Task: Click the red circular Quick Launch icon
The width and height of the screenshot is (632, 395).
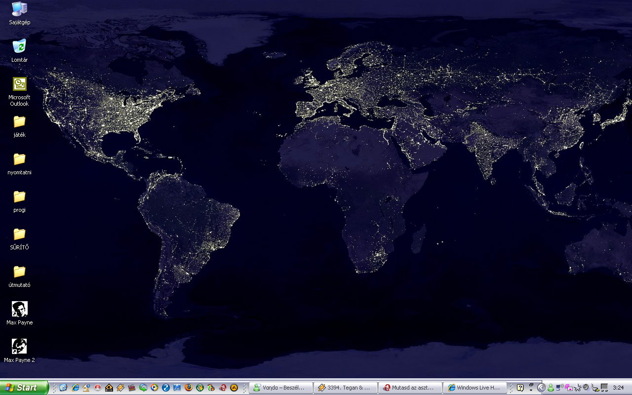Action: click(x=98, y=388)
